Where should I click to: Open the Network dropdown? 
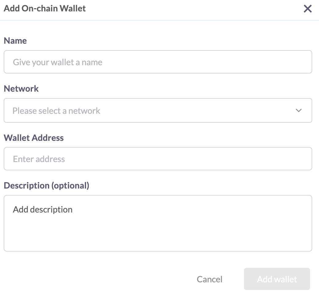point(158,111)
